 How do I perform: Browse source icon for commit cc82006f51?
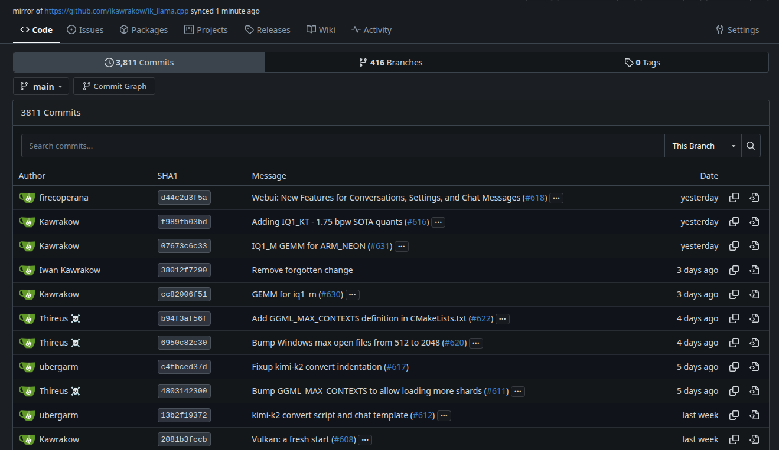coord(754,294)
